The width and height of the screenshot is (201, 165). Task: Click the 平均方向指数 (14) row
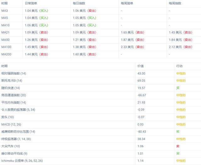pyautogui.click(x=100, y=102)
